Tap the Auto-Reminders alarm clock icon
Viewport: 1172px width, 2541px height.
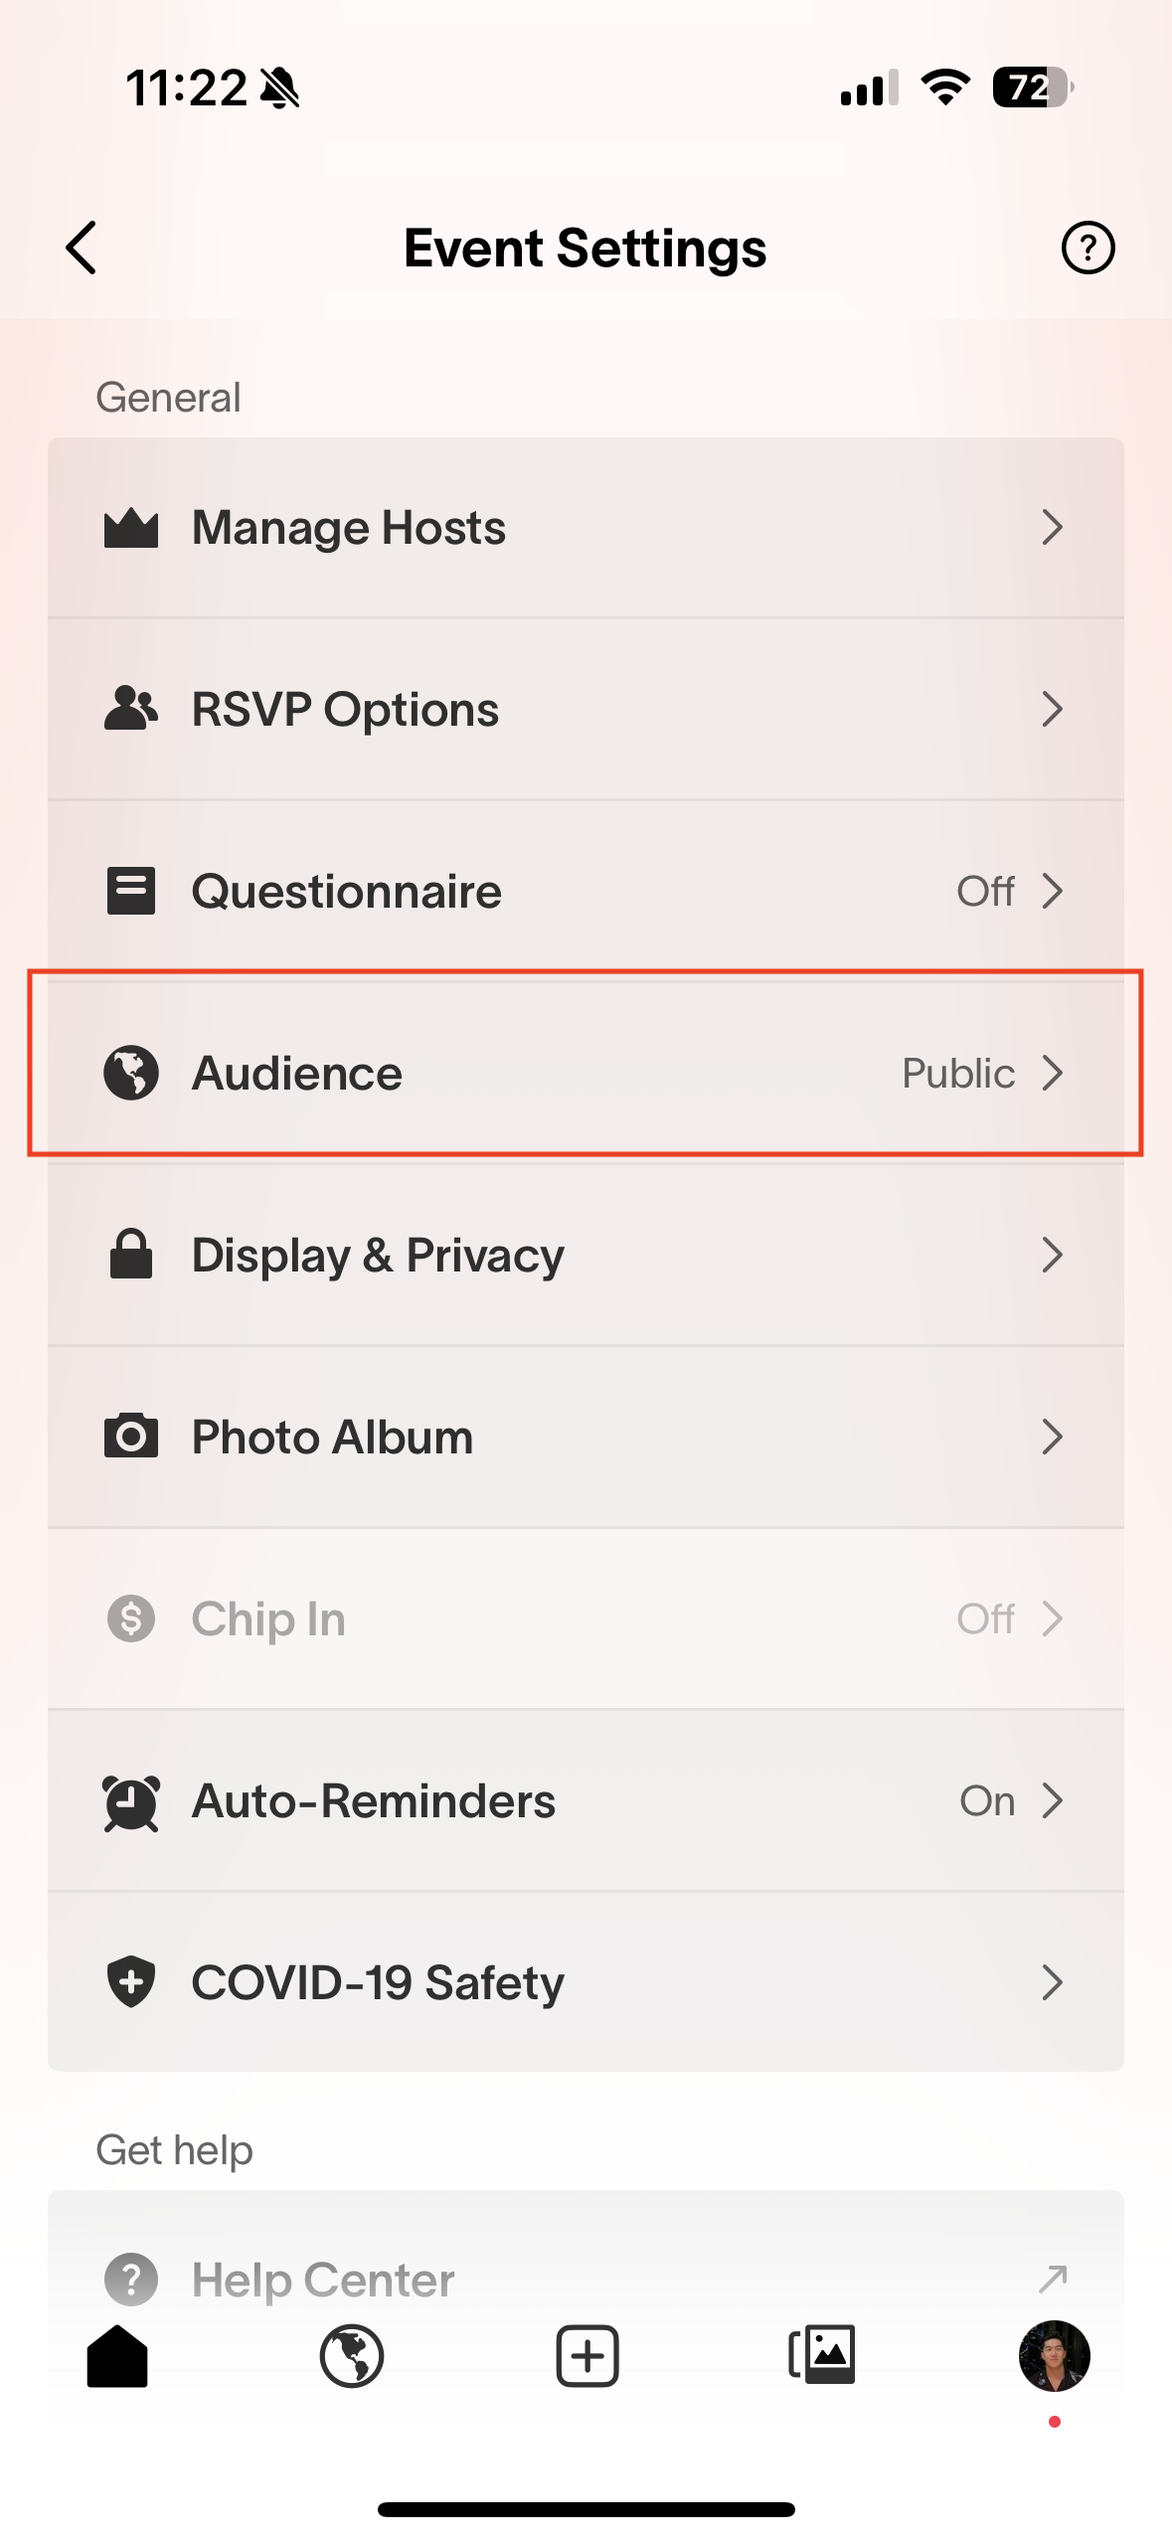[x=131, y=1801]
